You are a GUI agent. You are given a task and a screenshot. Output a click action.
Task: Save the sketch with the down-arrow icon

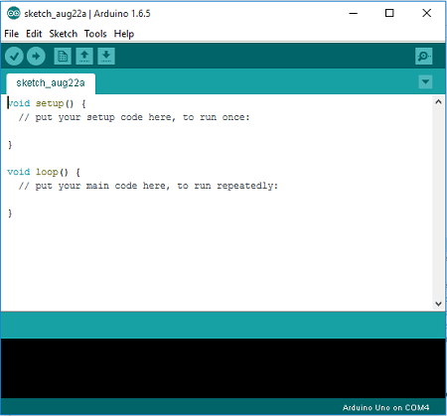point(106,56)
